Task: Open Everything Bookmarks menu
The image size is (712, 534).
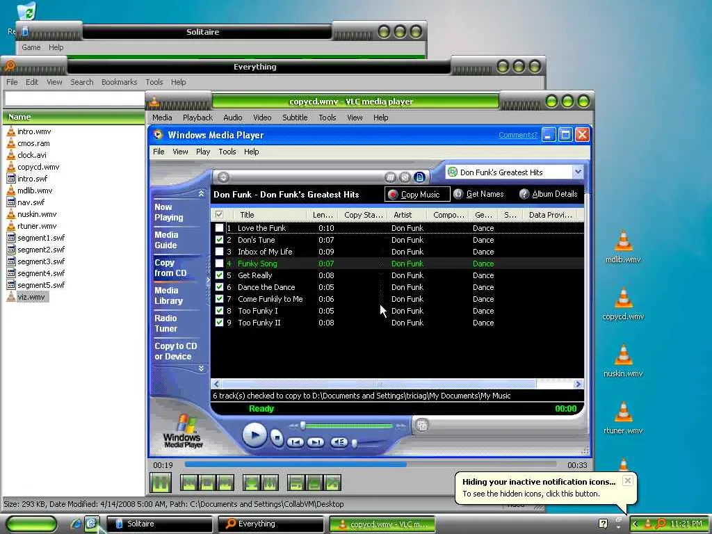Action: [119, 82]
